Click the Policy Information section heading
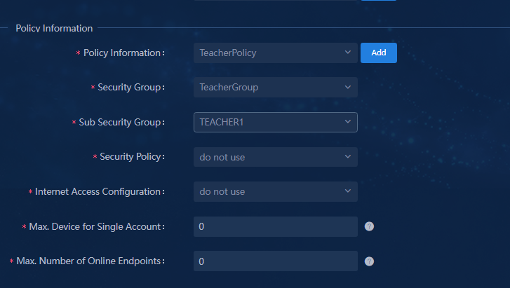Image resolution: width=510 pixels, height=288 pixels. click(x=54, y=28)
